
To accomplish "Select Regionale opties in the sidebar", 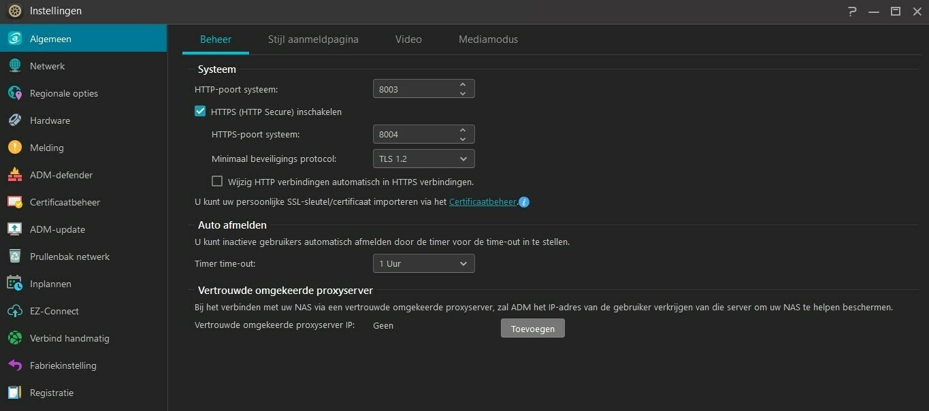I will pyautogui.click(x=83, y=93).
